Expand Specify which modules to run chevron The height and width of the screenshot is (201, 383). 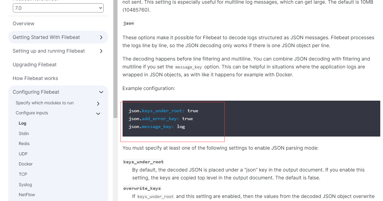[x=98, y=104]
